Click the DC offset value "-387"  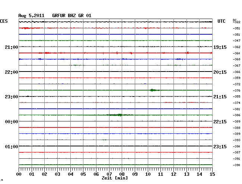click(x=236, y=152)
